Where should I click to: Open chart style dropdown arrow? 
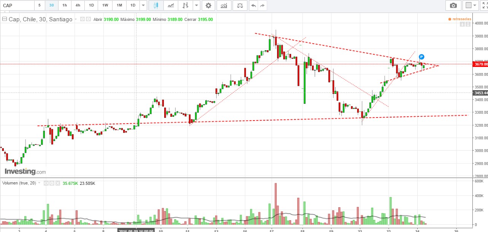point(196,5)
